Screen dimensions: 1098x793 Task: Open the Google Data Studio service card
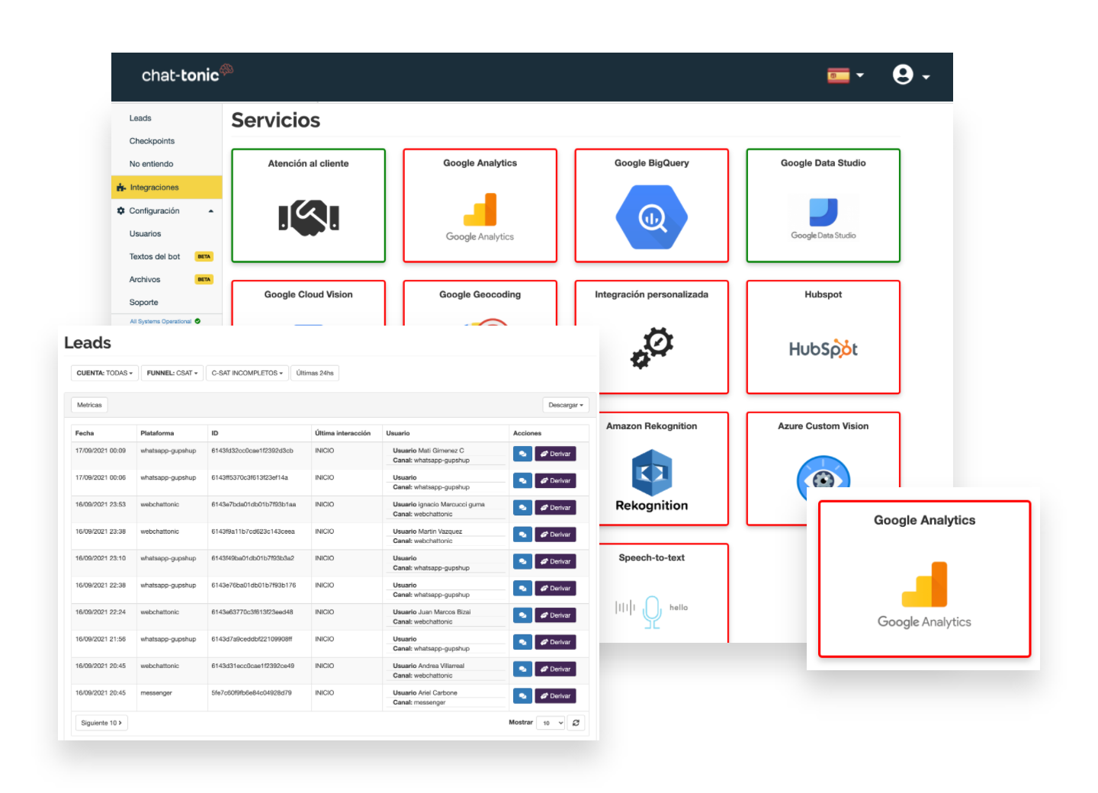(823, 205)
